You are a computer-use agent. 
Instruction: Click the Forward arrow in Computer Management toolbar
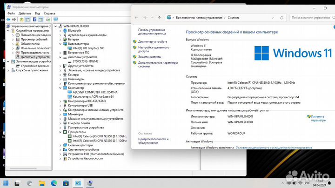(x=14, y=20)
